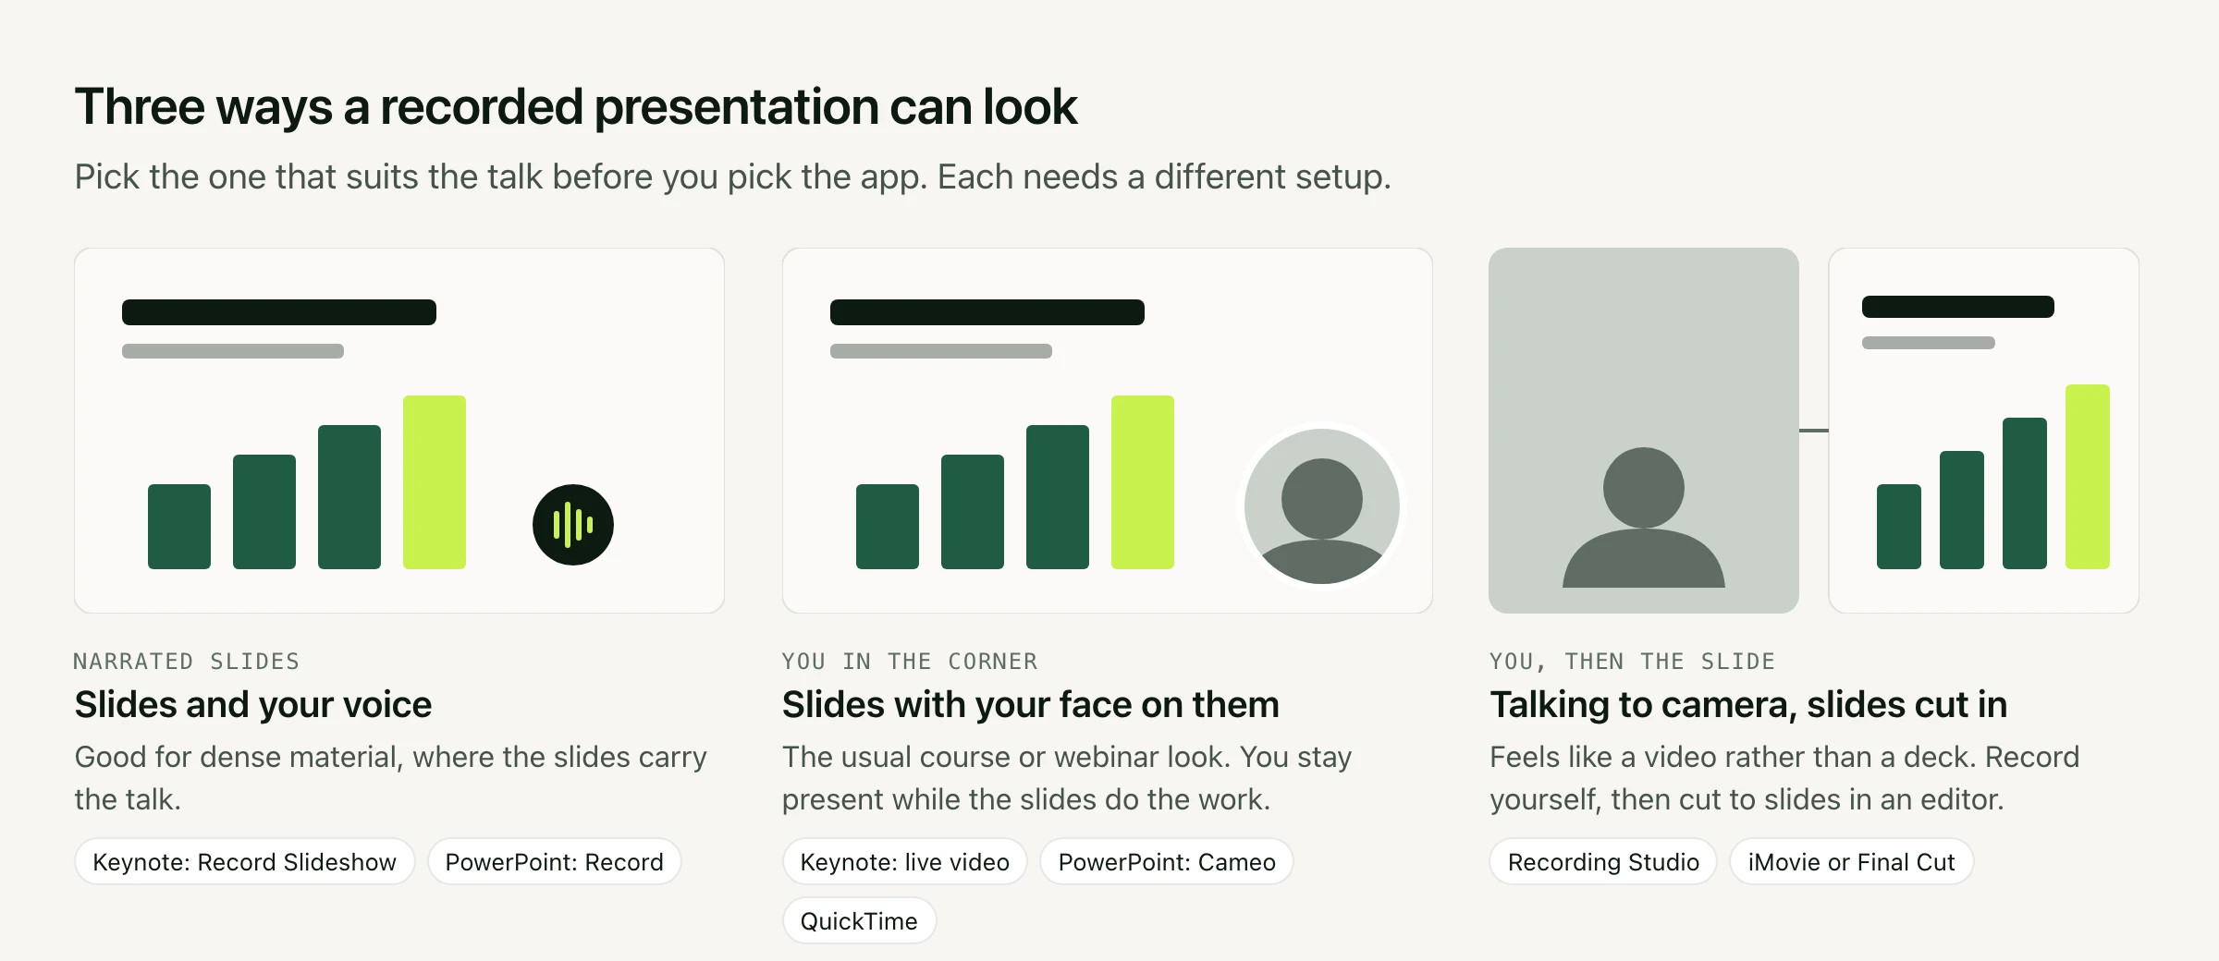Click the subtitle starting Pick the one that suits
2219x961 pixels.
[733, 176]
